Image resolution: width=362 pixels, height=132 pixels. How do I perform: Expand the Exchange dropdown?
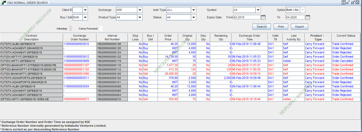[x=140, y=10]
